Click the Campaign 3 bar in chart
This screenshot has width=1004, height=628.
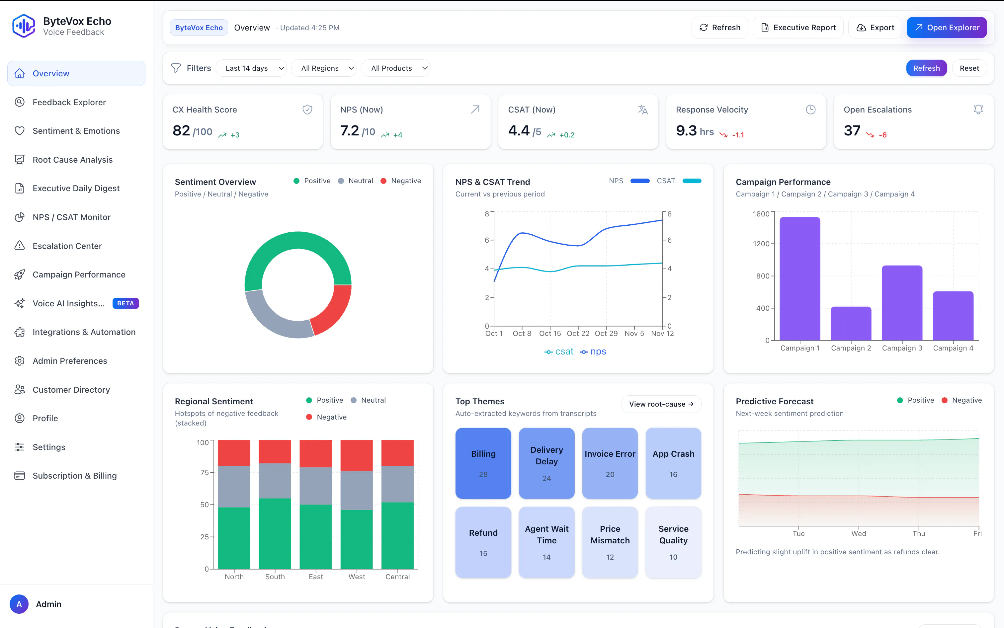tap(902, 303)
